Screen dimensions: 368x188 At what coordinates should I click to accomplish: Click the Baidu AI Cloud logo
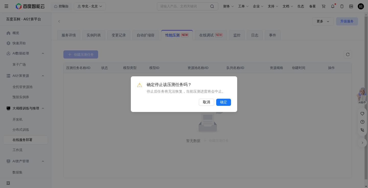tap(30, 6)
